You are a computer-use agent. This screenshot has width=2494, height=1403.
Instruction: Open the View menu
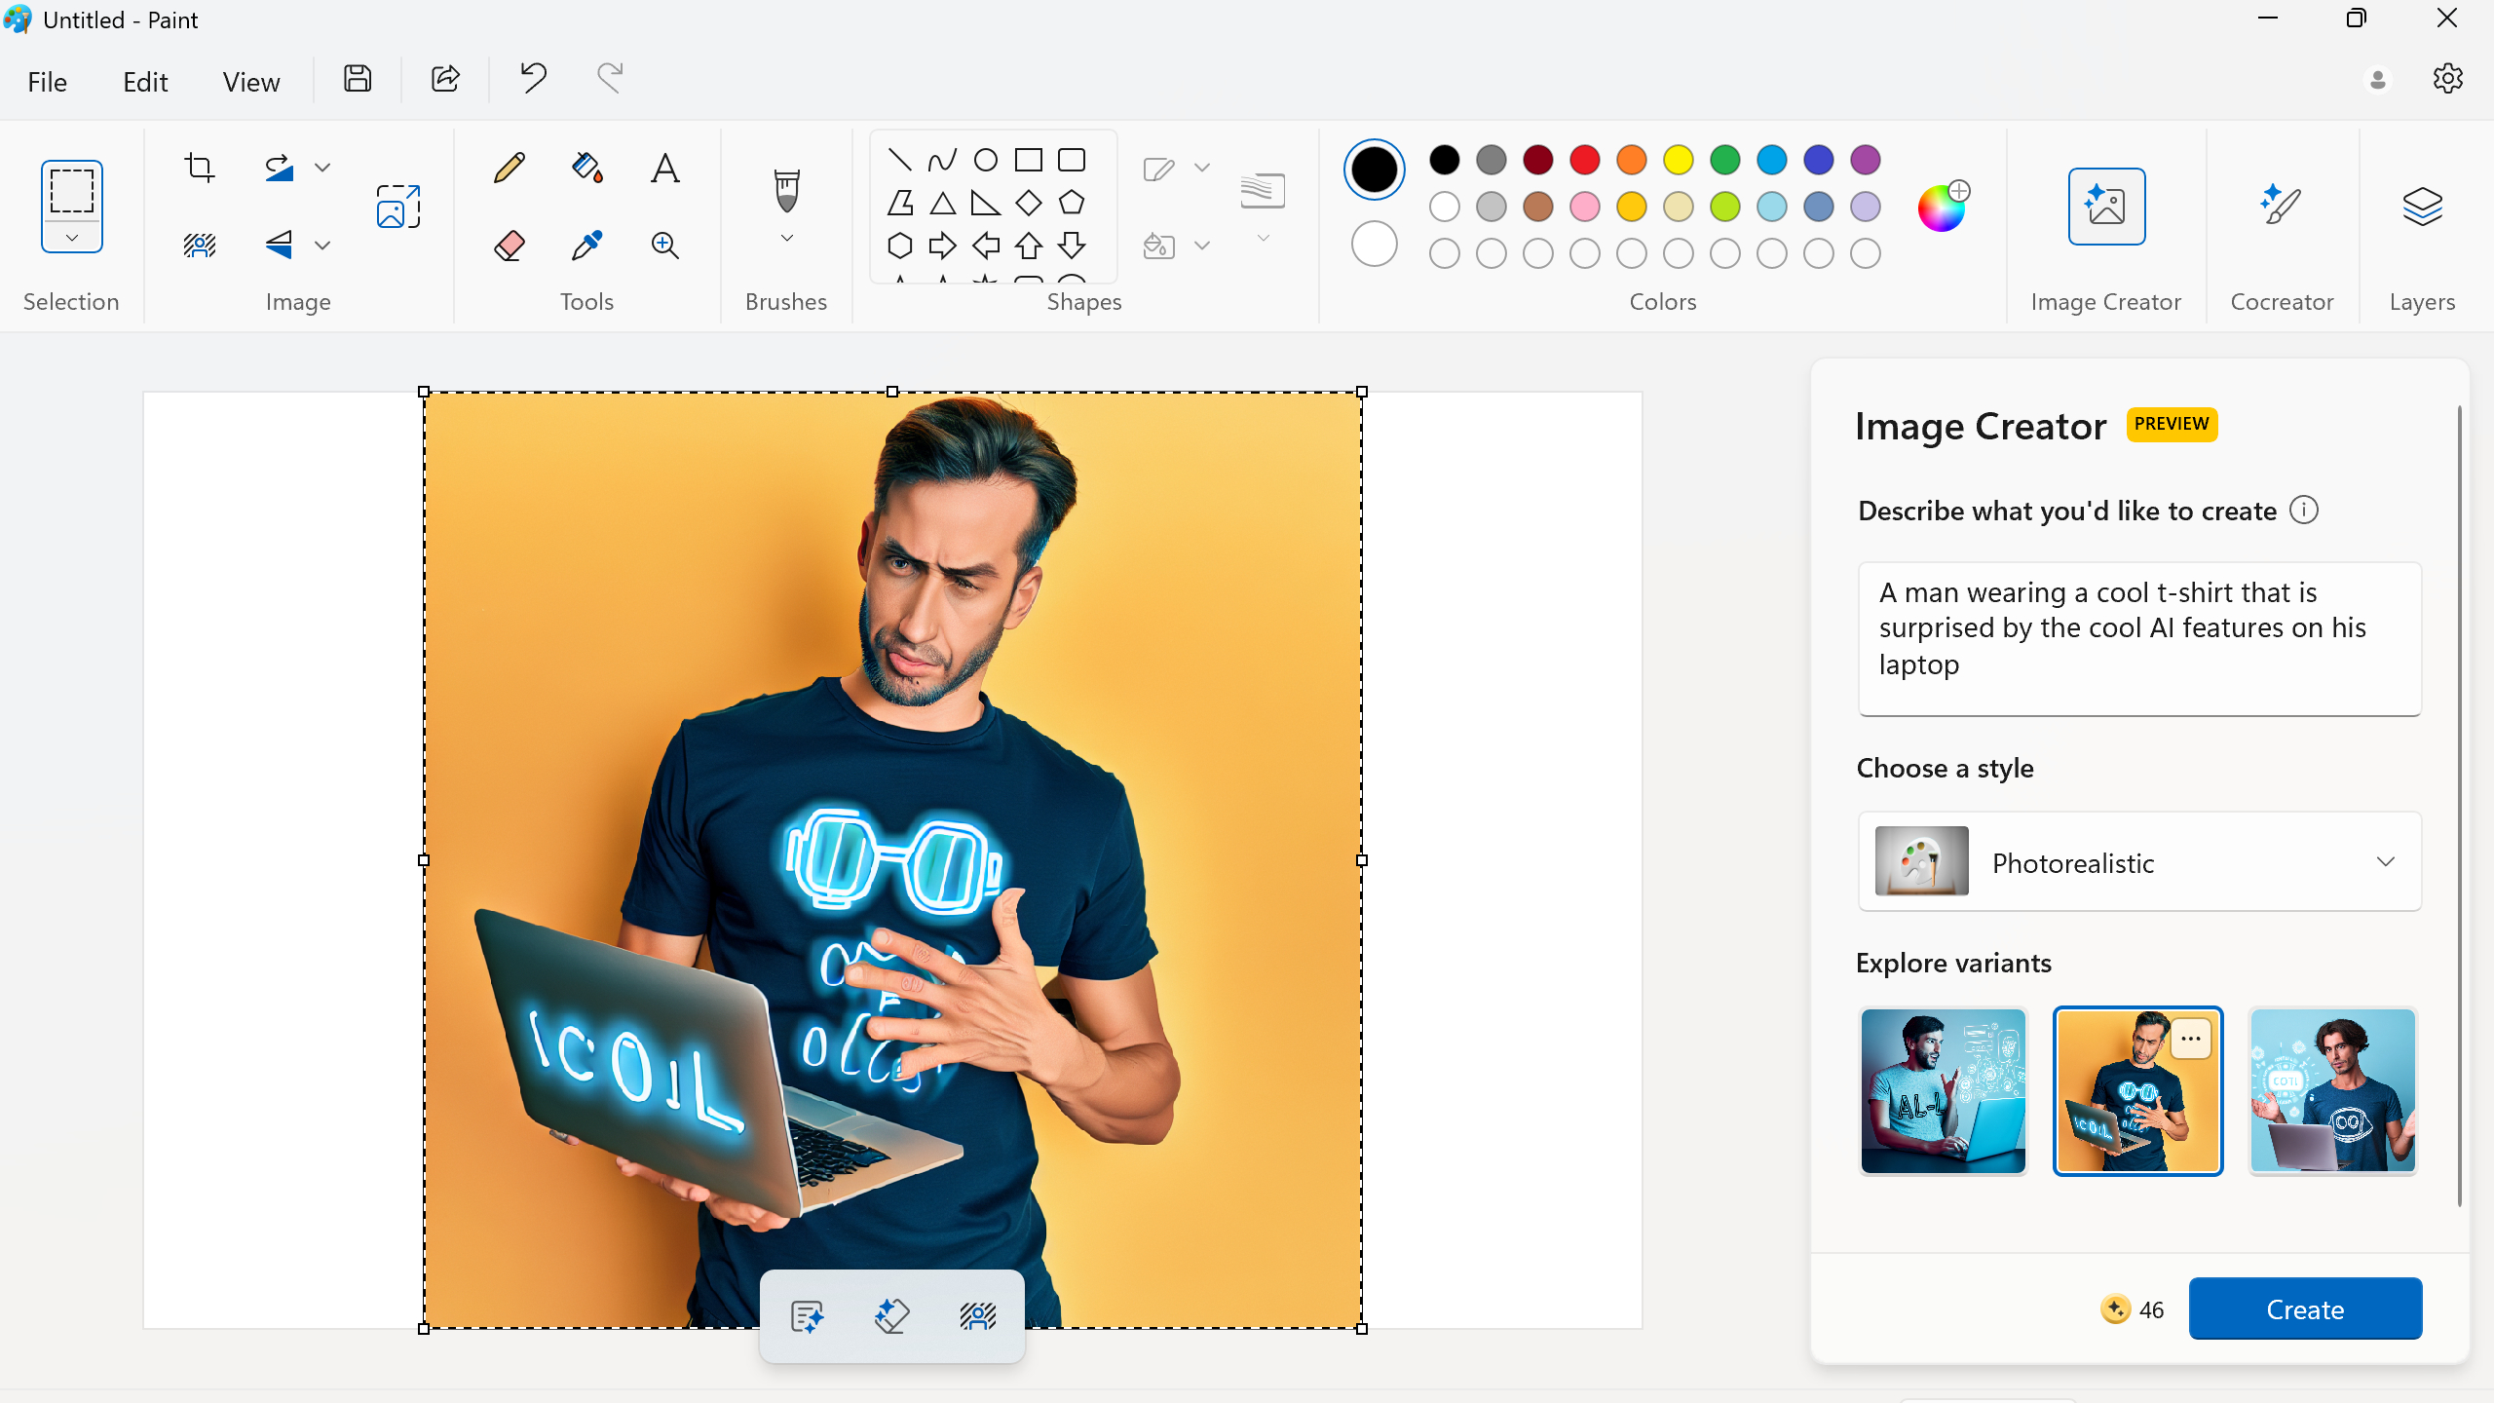[x=250, y=82]
